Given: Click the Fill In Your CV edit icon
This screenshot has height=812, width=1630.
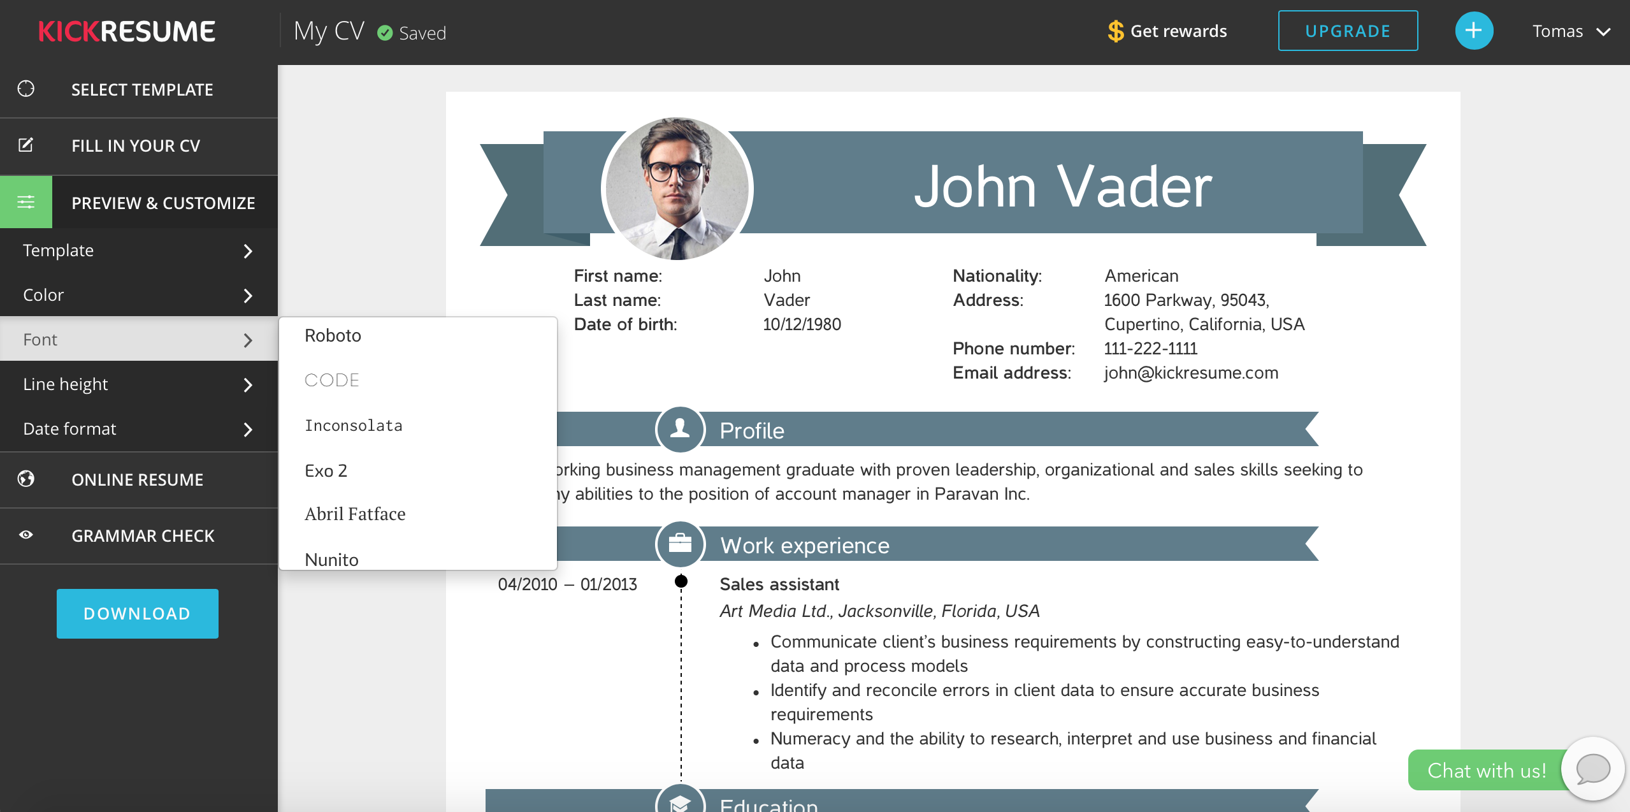Looking at the screenshot, I should coord(26,145).
